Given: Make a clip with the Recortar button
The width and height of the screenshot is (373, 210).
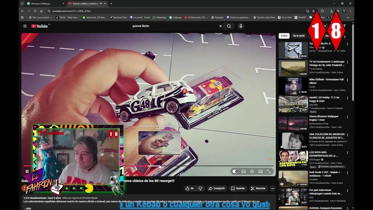Looking at the screenshot, I should (x=258, y=188).
